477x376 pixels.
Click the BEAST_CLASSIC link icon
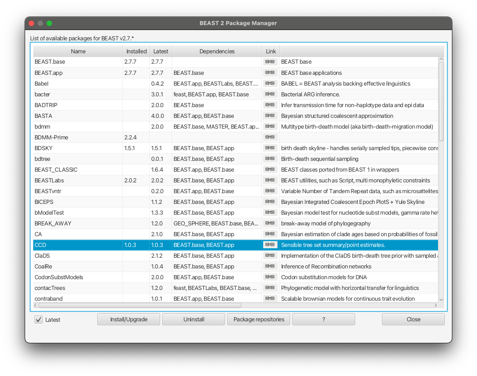tap(270, 169)
